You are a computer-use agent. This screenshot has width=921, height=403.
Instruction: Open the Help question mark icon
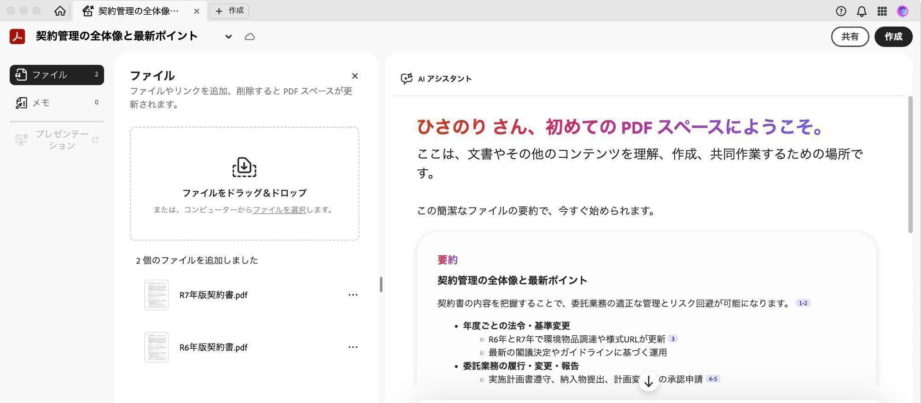click(x=841, y=11)
